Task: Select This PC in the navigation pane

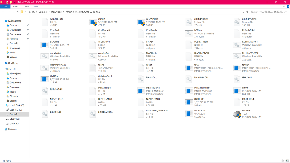Action: coord(12,69)
